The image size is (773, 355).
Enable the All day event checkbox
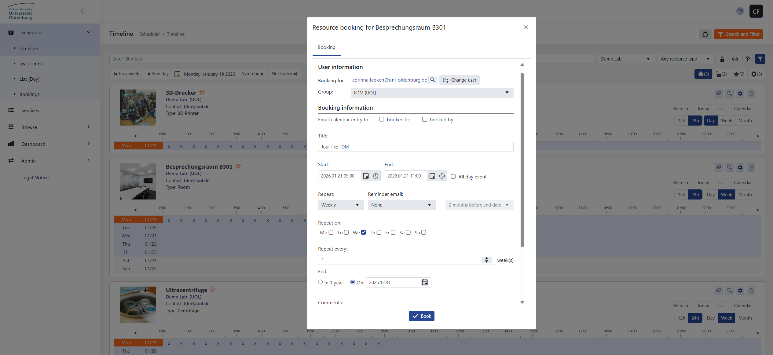(x=453, y=177)
